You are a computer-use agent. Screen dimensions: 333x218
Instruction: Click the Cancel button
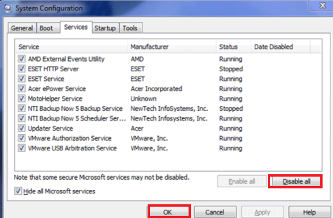pos(215,212)
